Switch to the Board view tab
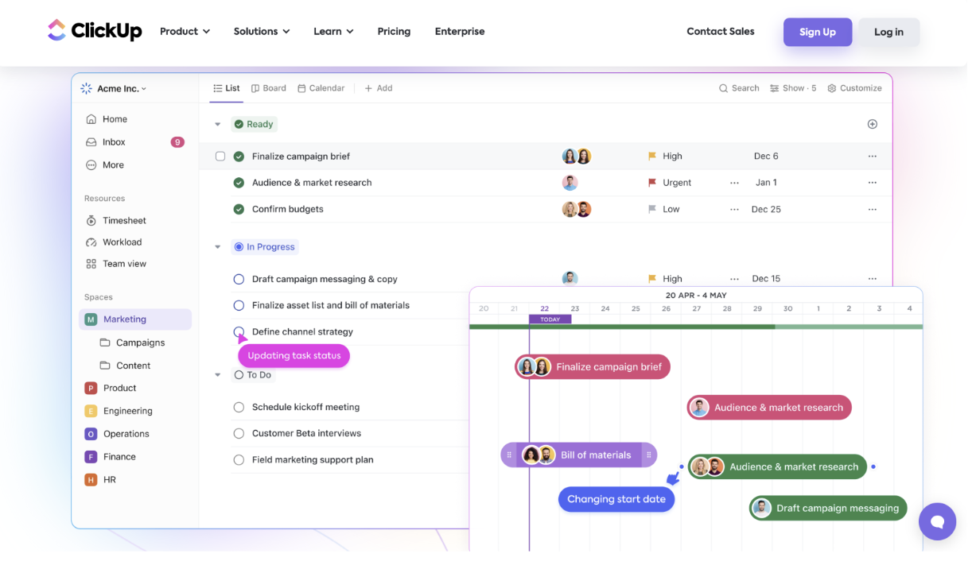Viewport: 972px width, 569px height. tap(269, 88)
